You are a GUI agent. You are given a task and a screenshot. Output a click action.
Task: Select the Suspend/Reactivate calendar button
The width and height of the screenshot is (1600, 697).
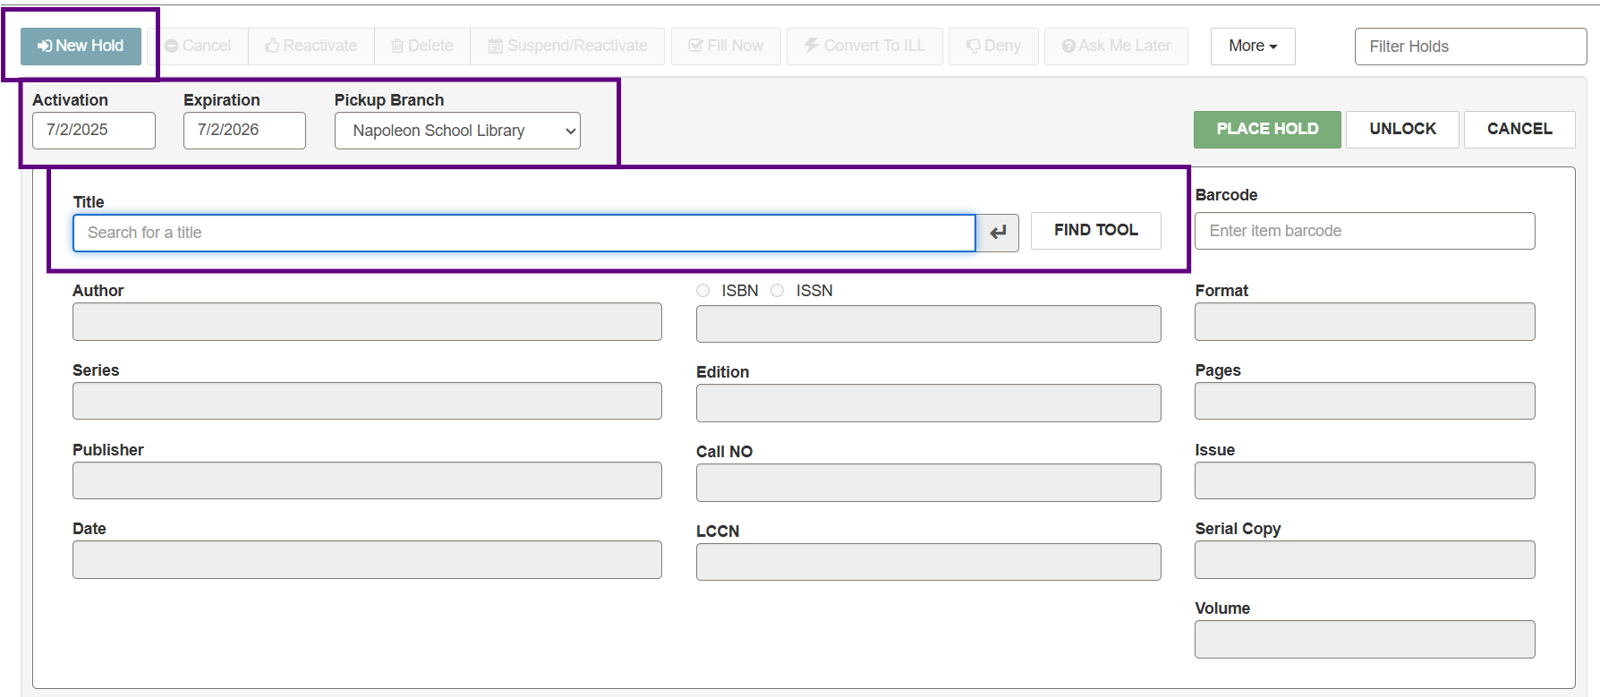(567, 46)
